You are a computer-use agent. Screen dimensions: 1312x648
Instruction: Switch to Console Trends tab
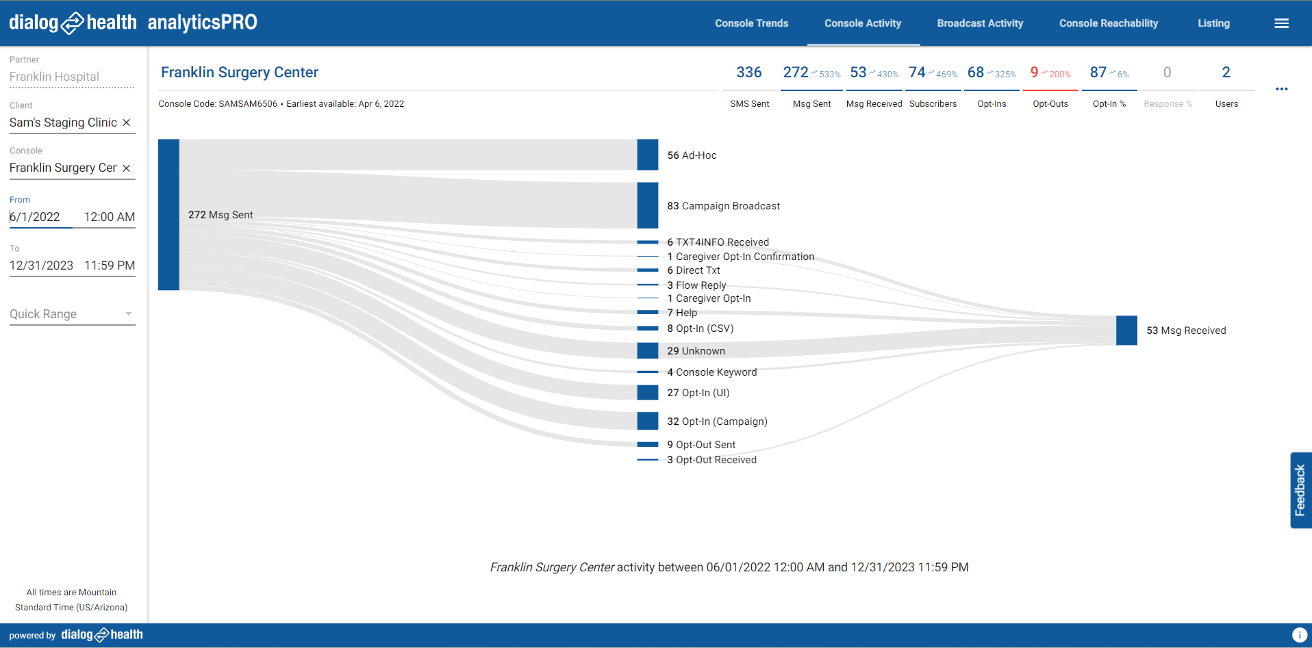[752, 23]
